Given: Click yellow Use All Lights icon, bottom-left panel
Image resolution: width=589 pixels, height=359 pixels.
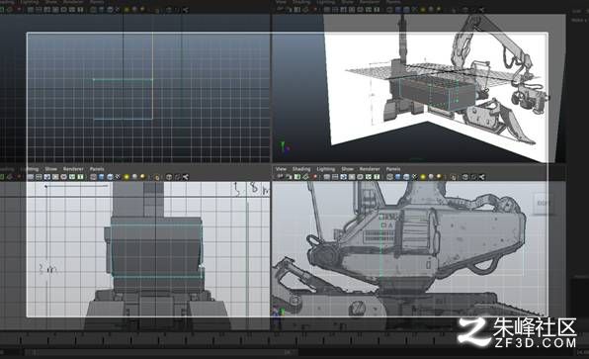Looking at the screenshot, I should point(126,177).
